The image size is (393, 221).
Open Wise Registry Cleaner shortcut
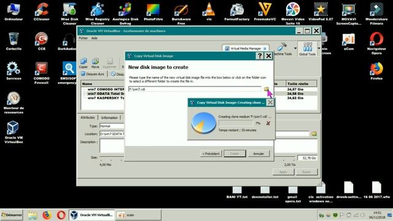click(98, 14)
